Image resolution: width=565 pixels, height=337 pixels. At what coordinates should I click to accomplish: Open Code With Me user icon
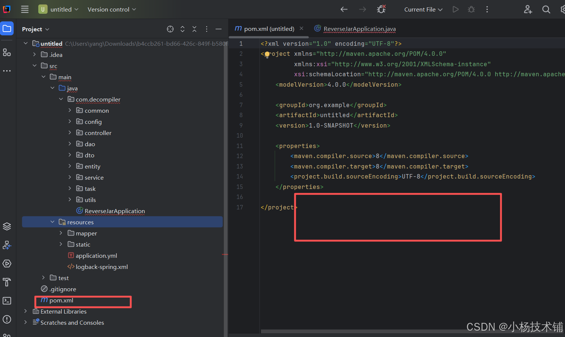[528, 9]
